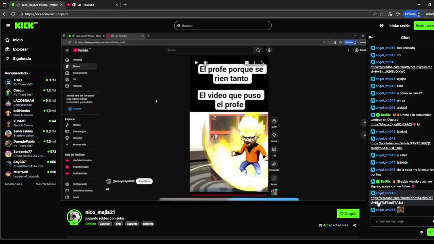434x244 pixels.
Task: Expand recommended list with Mostrar más
Action: click(x=14, y=184)
